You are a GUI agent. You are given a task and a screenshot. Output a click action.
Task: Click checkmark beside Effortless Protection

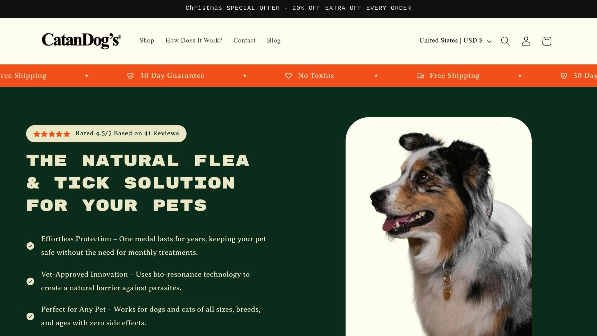pos(30,246)
